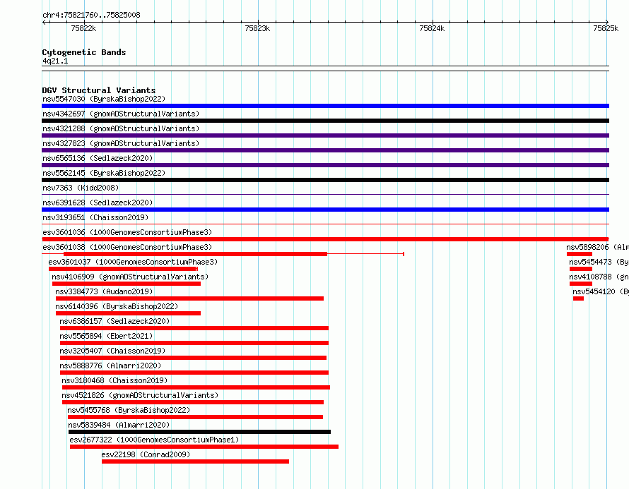Click the black bar under nsv5839484
Viewport: 629px width, 489px height.
click(199, 432)
